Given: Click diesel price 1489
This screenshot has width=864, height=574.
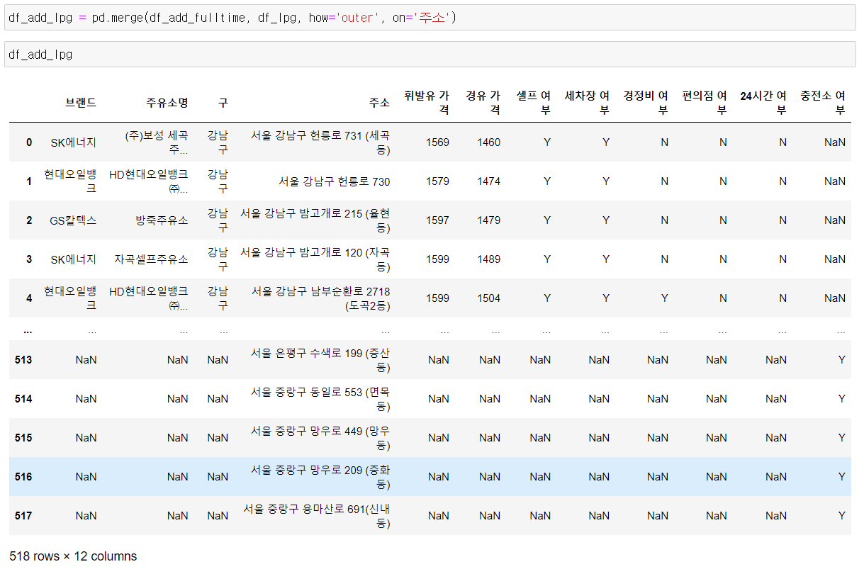Looking at the screenshot, I should point(488,259).
